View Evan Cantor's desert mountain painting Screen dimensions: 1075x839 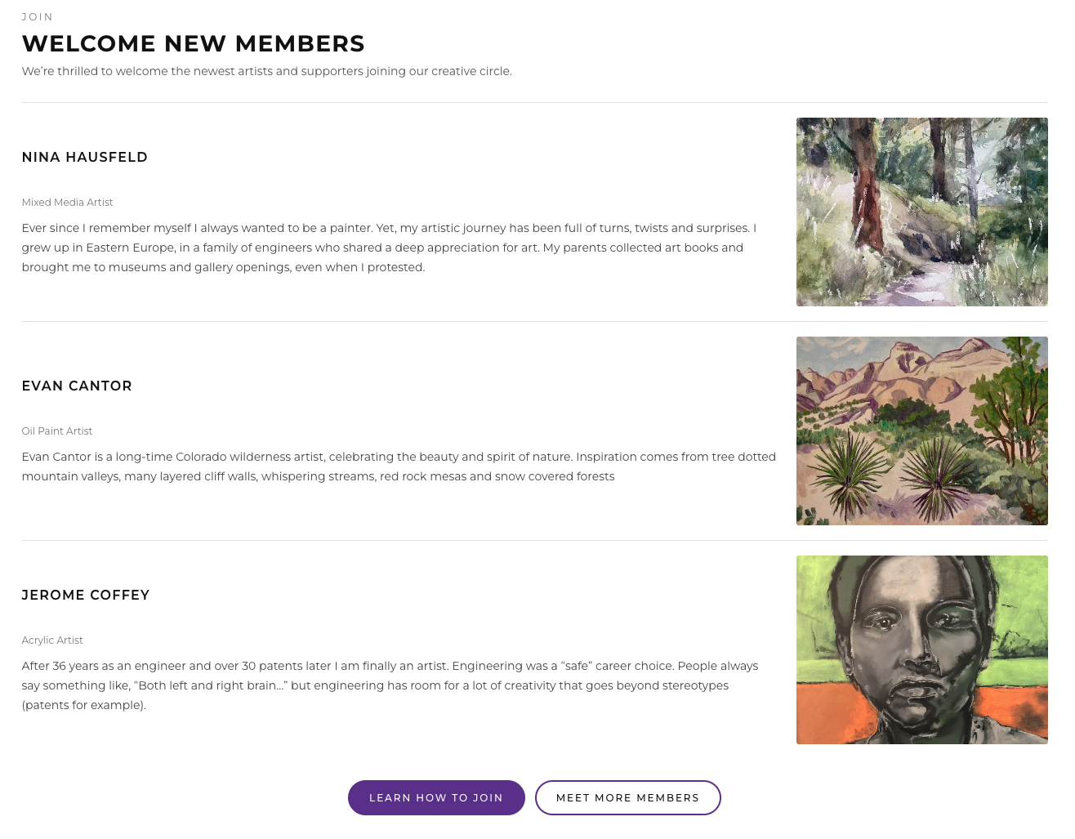(x=921, y=431)
